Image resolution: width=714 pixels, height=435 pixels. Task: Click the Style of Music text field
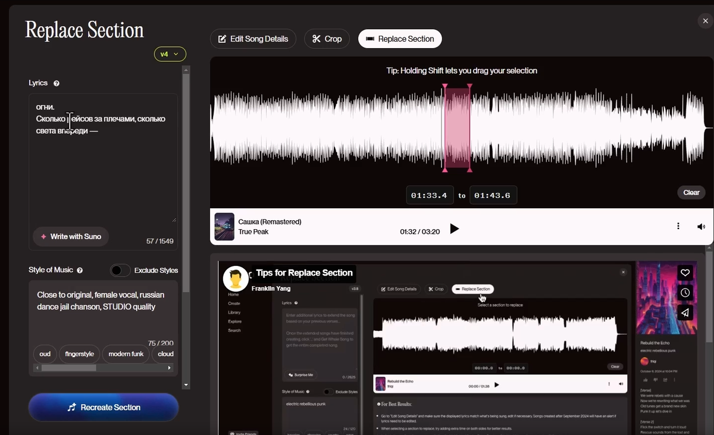click(x=103, y=309)
